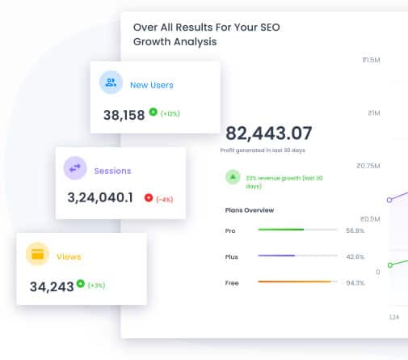Click the green revenue growth arrow icon
Image resolution: width=408 pixels, height=360 pixels.
233,177
